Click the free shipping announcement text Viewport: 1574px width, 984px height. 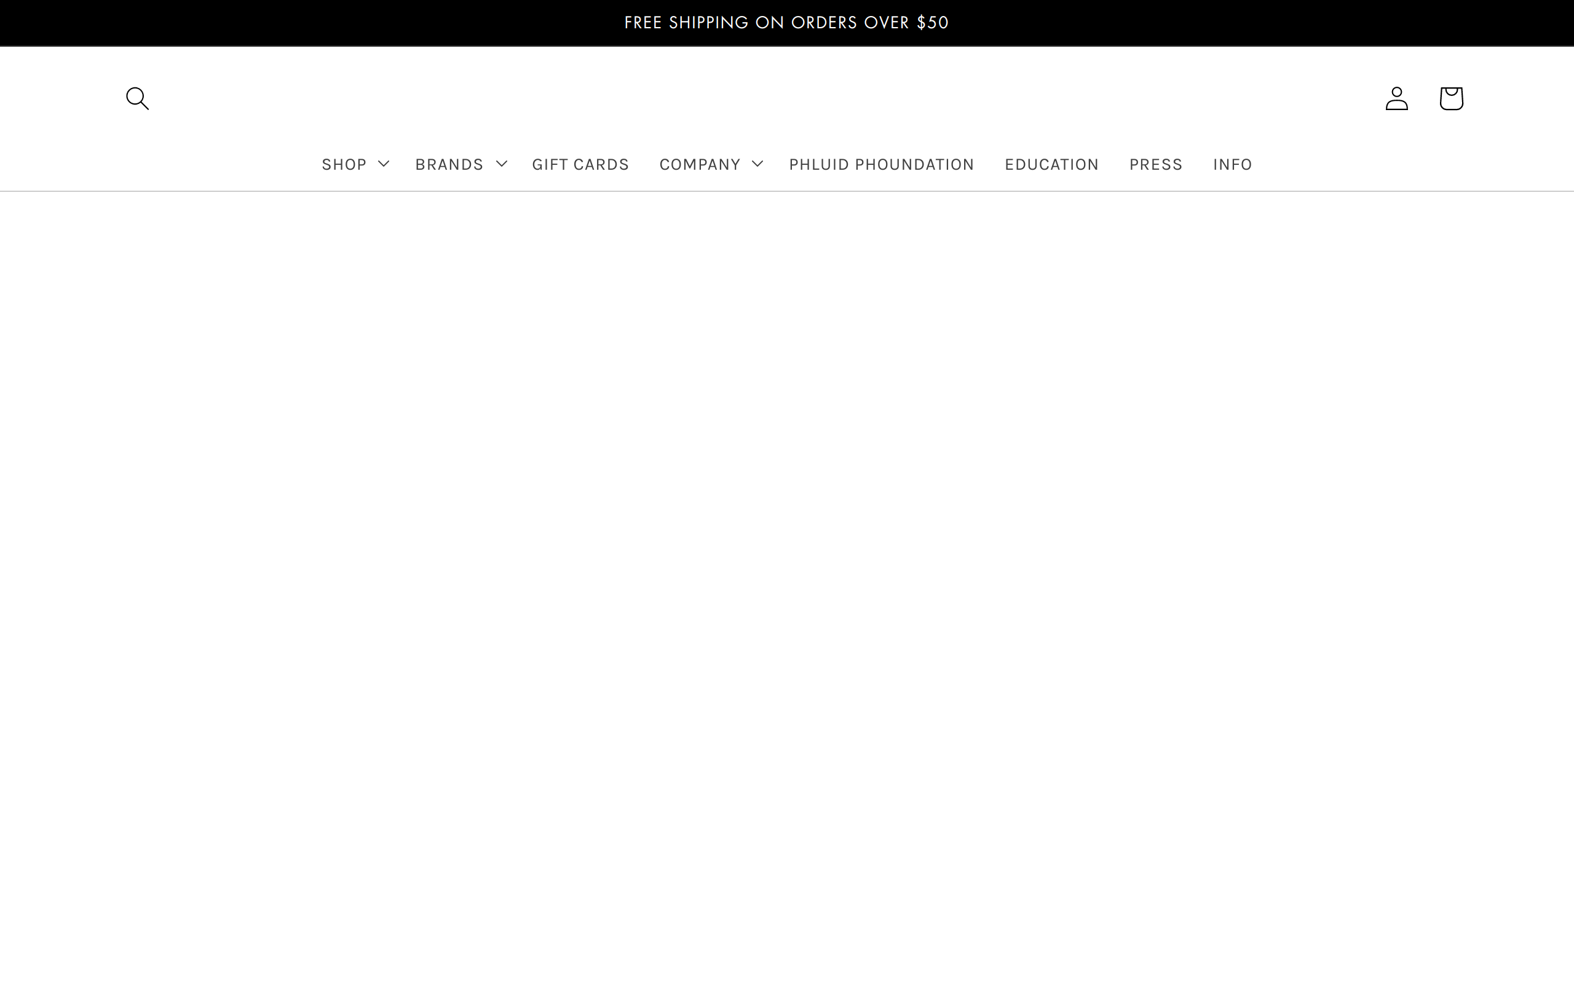[x=786, y=23]
